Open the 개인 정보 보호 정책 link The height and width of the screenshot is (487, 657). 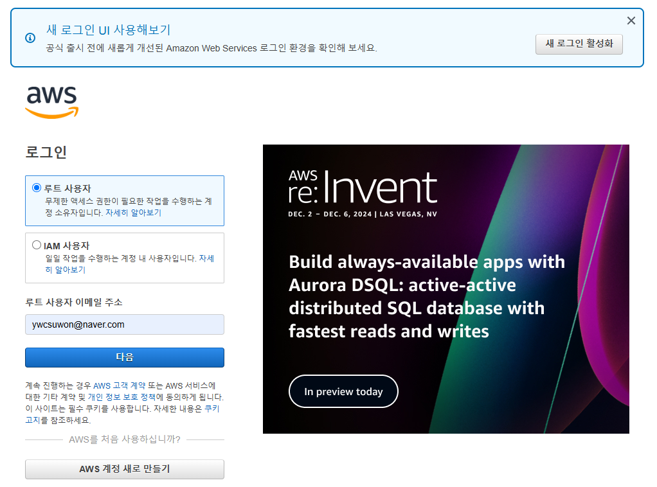122,397
